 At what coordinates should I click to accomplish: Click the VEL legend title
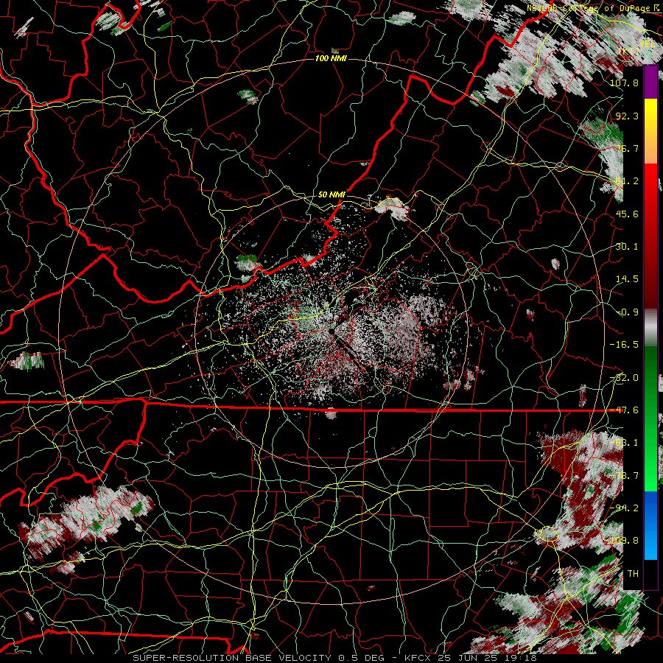(648, 44)
